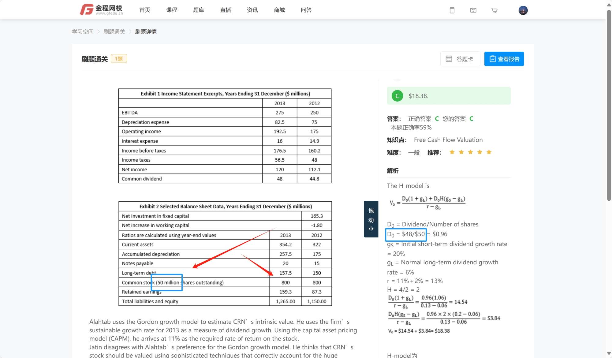Click the 刷题通关 breadcrumb link

click(114, 32)
